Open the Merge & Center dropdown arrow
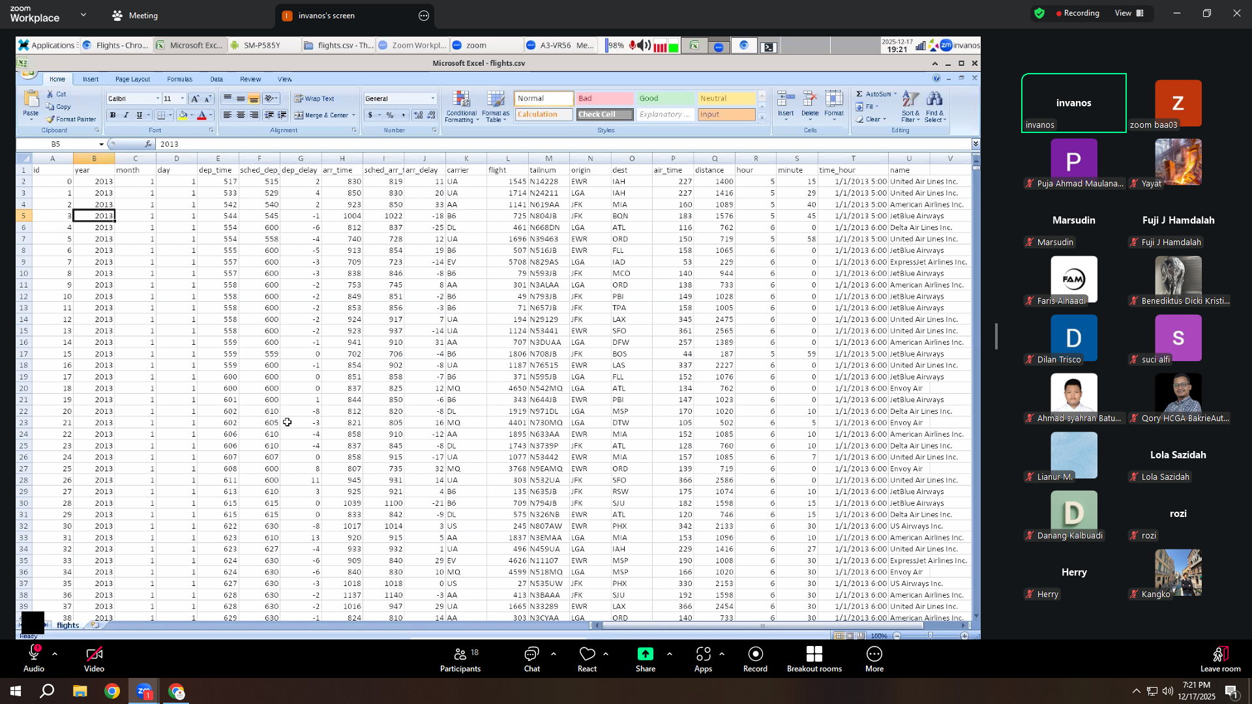The height and width of the screenshot is (704, 1252). click(354, 115)
